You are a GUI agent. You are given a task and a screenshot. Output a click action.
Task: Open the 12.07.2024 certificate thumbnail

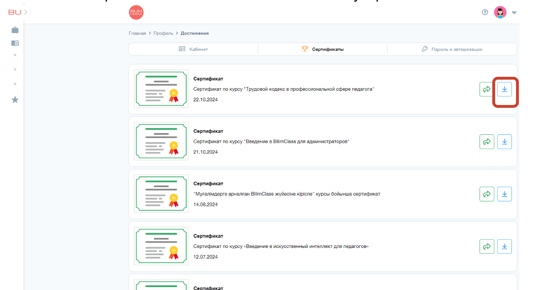point(161,246)
